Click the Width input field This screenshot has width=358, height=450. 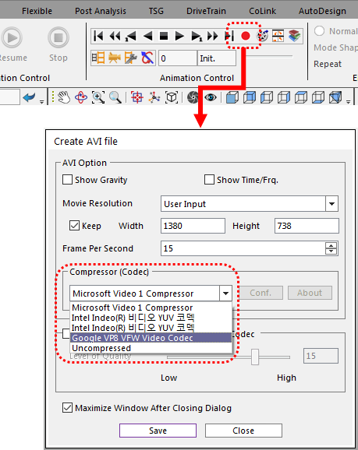click(193, 226)
